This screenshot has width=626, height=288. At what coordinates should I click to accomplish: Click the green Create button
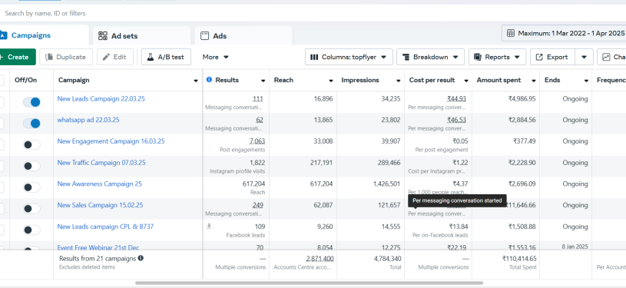point(17,57)
